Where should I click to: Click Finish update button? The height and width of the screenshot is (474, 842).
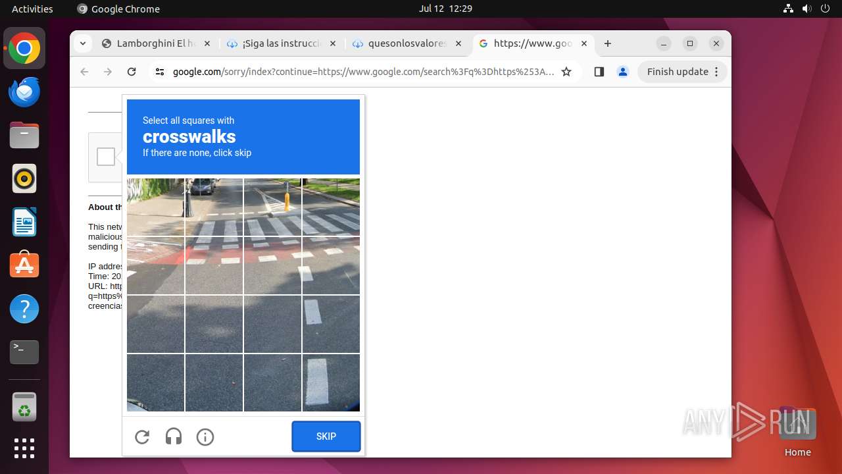[682, 72]
